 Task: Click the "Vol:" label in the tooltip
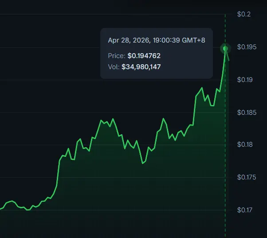pos(114,66)
